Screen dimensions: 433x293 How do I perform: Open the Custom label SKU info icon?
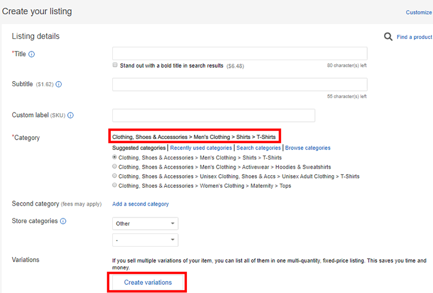(70, 116)
